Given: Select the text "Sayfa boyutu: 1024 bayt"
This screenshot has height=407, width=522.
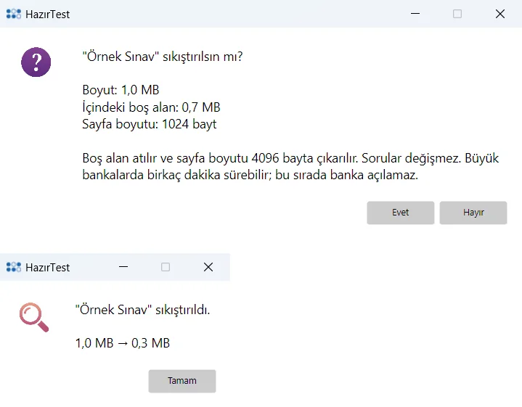Looking at the screenshot, I should (150, 124).
